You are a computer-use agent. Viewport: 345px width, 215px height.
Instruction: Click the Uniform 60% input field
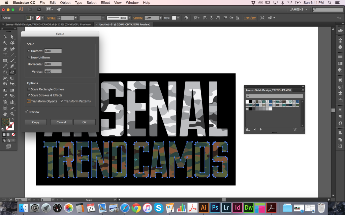(53, 51)
